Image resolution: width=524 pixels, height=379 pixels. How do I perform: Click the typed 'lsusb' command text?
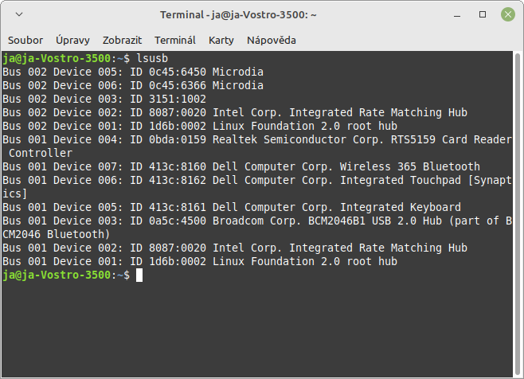click(x=152, y=58)
